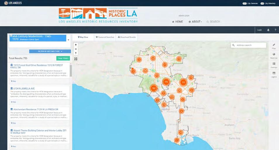Image resolution: width=279 pixels, height=150 pixels.
Task: Show 6134 N Jumilla Ave on map
Action: coord(13,102)
